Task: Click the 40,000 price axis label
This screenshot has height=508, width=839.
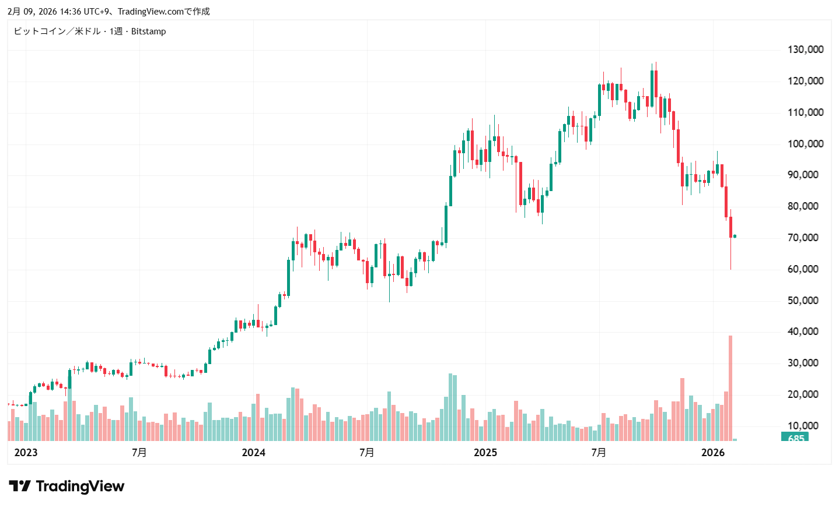Action: [803, 331]
